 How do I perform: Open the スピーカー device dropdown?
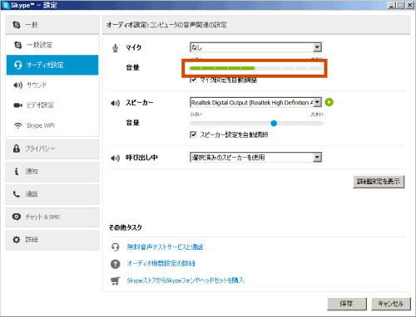pos(255,102)
